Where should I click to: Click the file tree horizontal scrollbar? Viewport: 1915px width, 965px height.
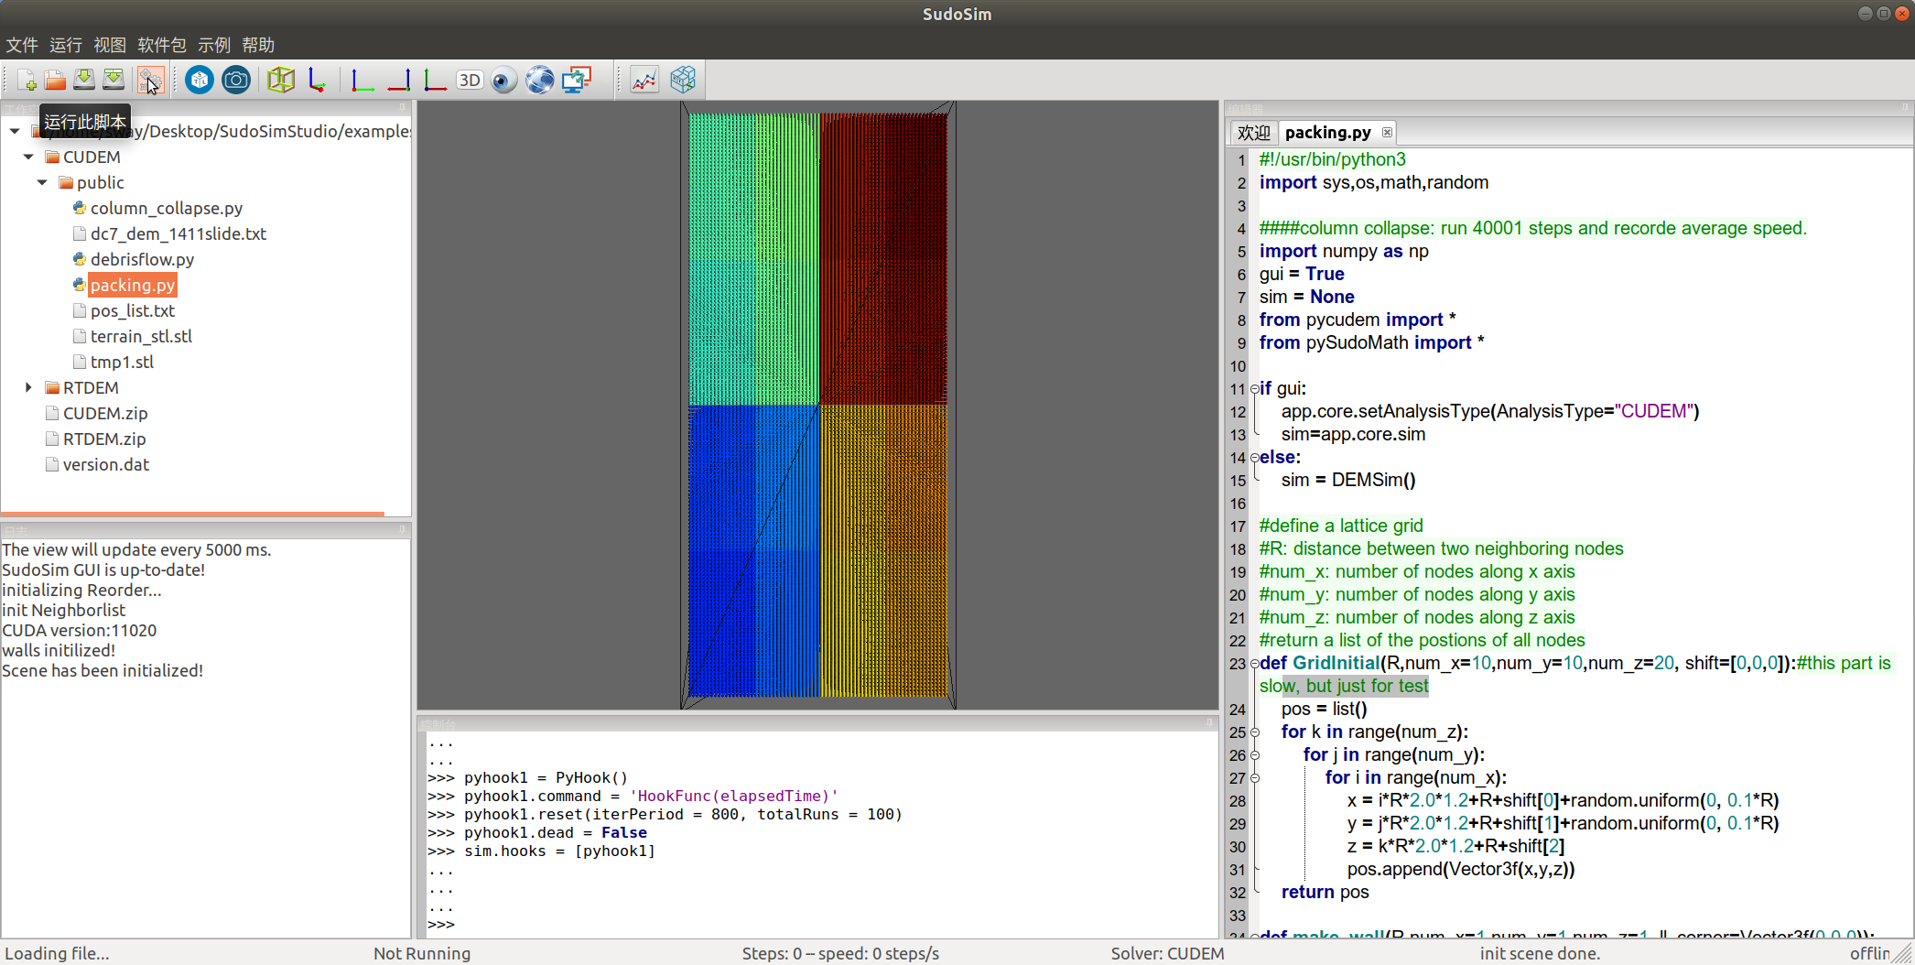pos(192,514)
